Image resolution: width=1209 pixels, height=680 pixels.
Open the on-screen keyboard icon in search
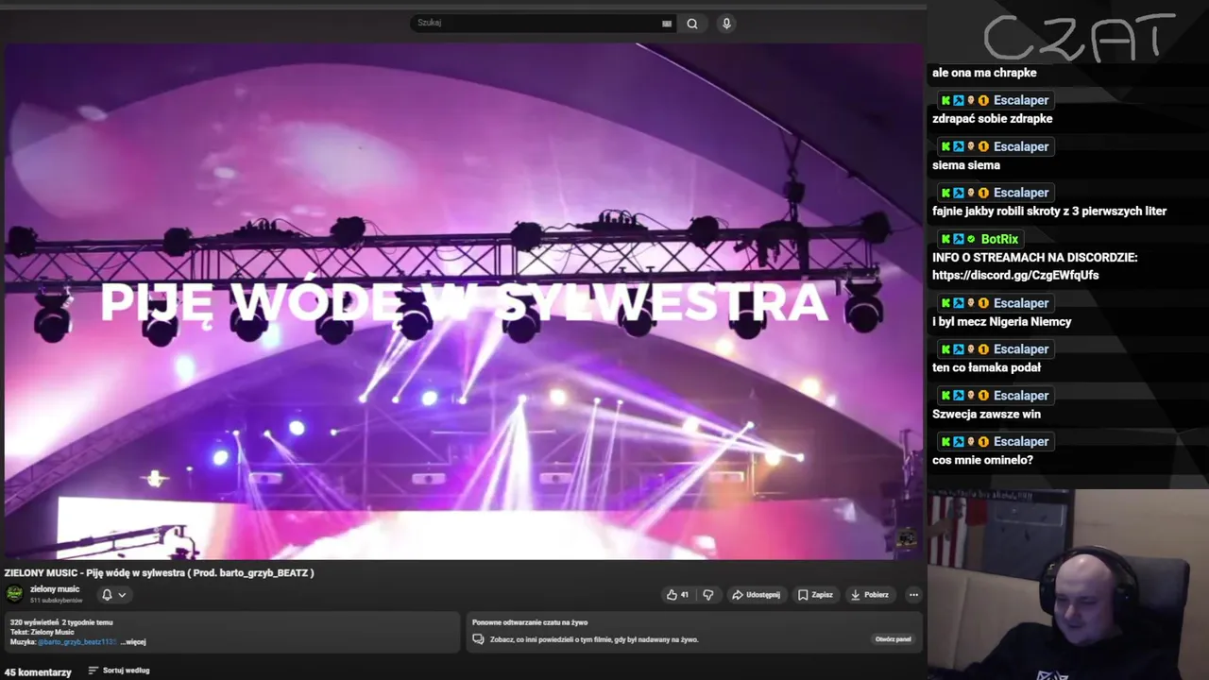[x=667, y=24]
